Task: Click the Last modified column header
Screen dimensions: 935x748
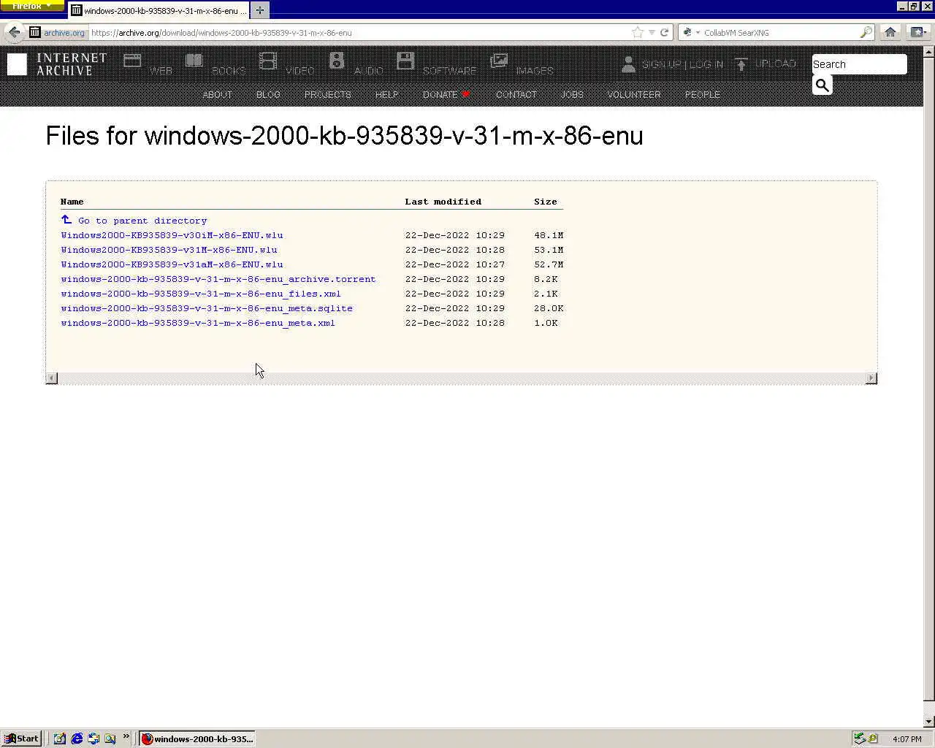Action: tap(443, 202)
